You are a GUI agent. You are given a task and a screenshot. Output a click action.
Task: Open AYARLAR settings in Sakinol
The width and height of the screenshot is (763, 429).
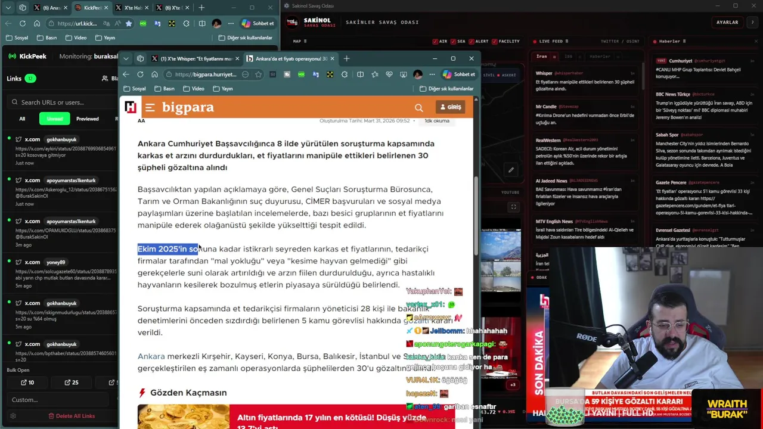727,22
